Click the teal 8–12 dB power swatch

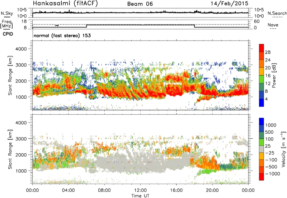tap(262, 87)
